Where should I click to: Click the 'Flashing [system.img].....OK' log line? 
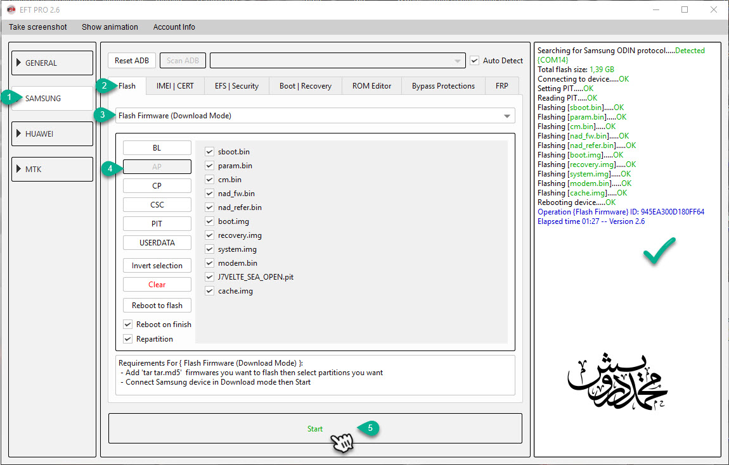click(584, 173)
